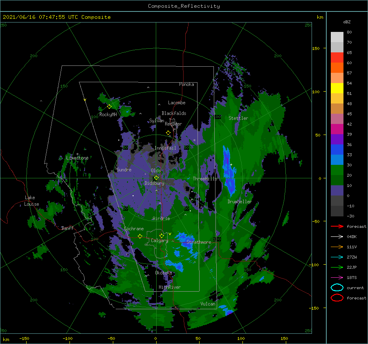This screenshot has height=344, width=368.
Task: Click the red forecast arrow in the legend
Action: click(337, 226)
